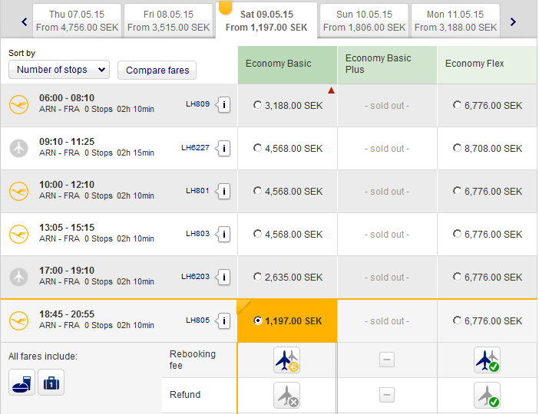
Task: Click the info icon beside LH805
Action: pos(223,321)
